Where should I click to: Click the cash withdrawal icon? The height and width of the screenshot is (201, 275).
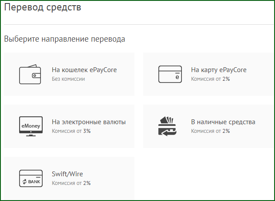pos(168,126)
